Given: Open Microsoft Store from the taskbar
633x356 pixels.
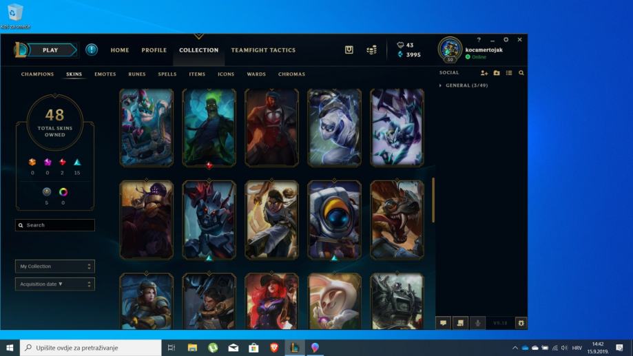Looking at the screenshot, I should (253, 348).
